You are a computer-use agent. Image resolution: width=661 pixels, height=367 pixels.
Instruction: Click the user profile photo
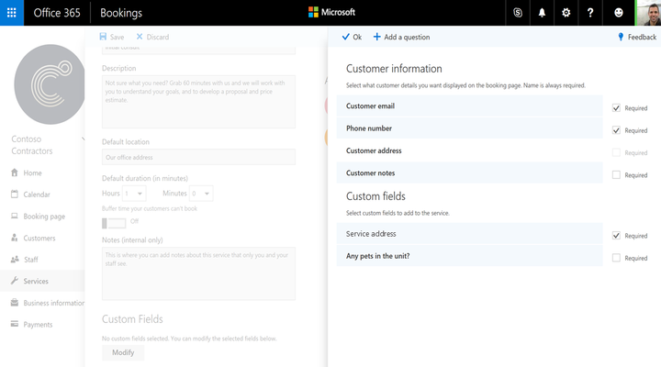pos(648,13)
